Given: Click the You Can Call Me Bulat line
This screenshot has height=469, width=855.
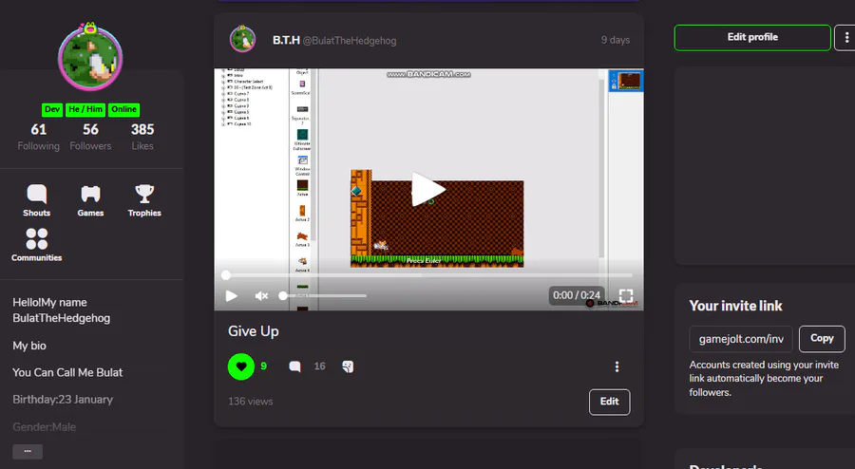Looking at the screenshot, I should [x=67, y=372].
